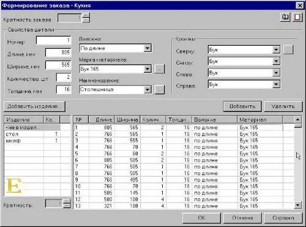
Task: Click the Длина column header
Action: (102, 120)
